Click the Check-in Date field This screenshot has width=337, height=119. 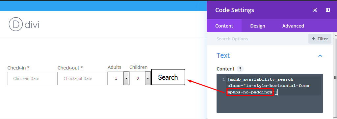33,78
